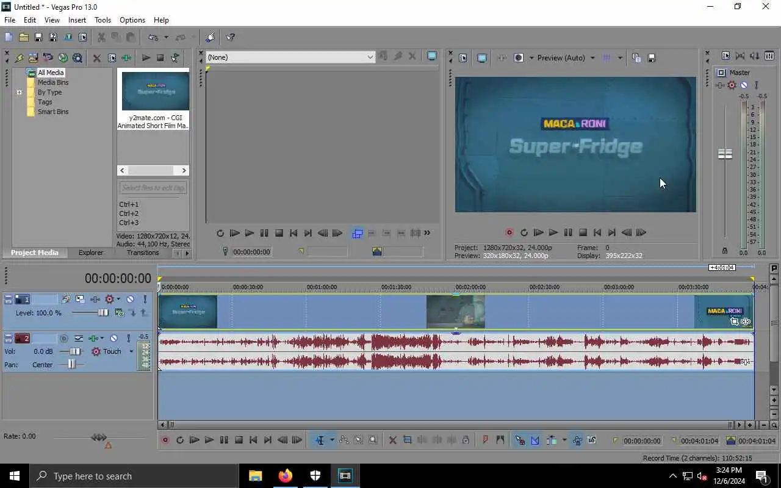Save snapshot to file icon in preview
The width and height of the screenshot is (781, 488).
point(651,58)
